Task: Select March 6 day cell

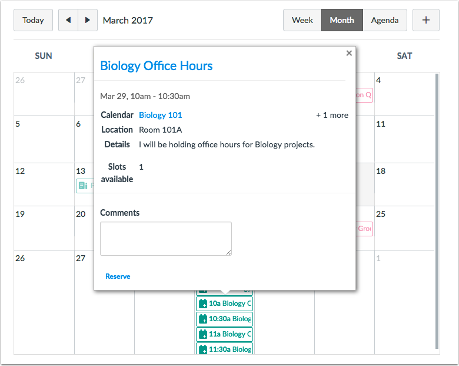Action: click(84, 139)
